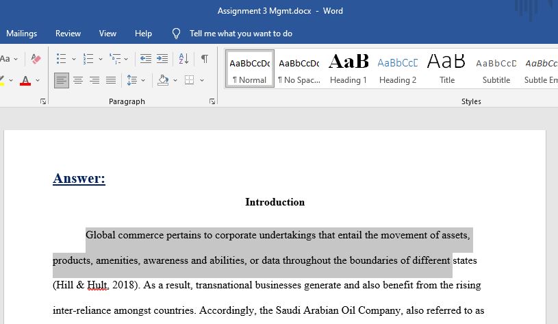The height and width of the screenshot is (324, 558).
Task: Apply bullet list formatting
Action: 61,59
